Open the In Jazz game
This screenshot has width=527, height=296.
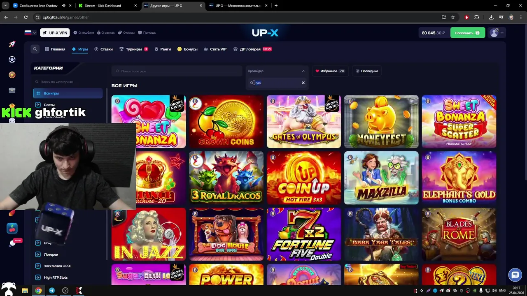[x=149, y=234]
